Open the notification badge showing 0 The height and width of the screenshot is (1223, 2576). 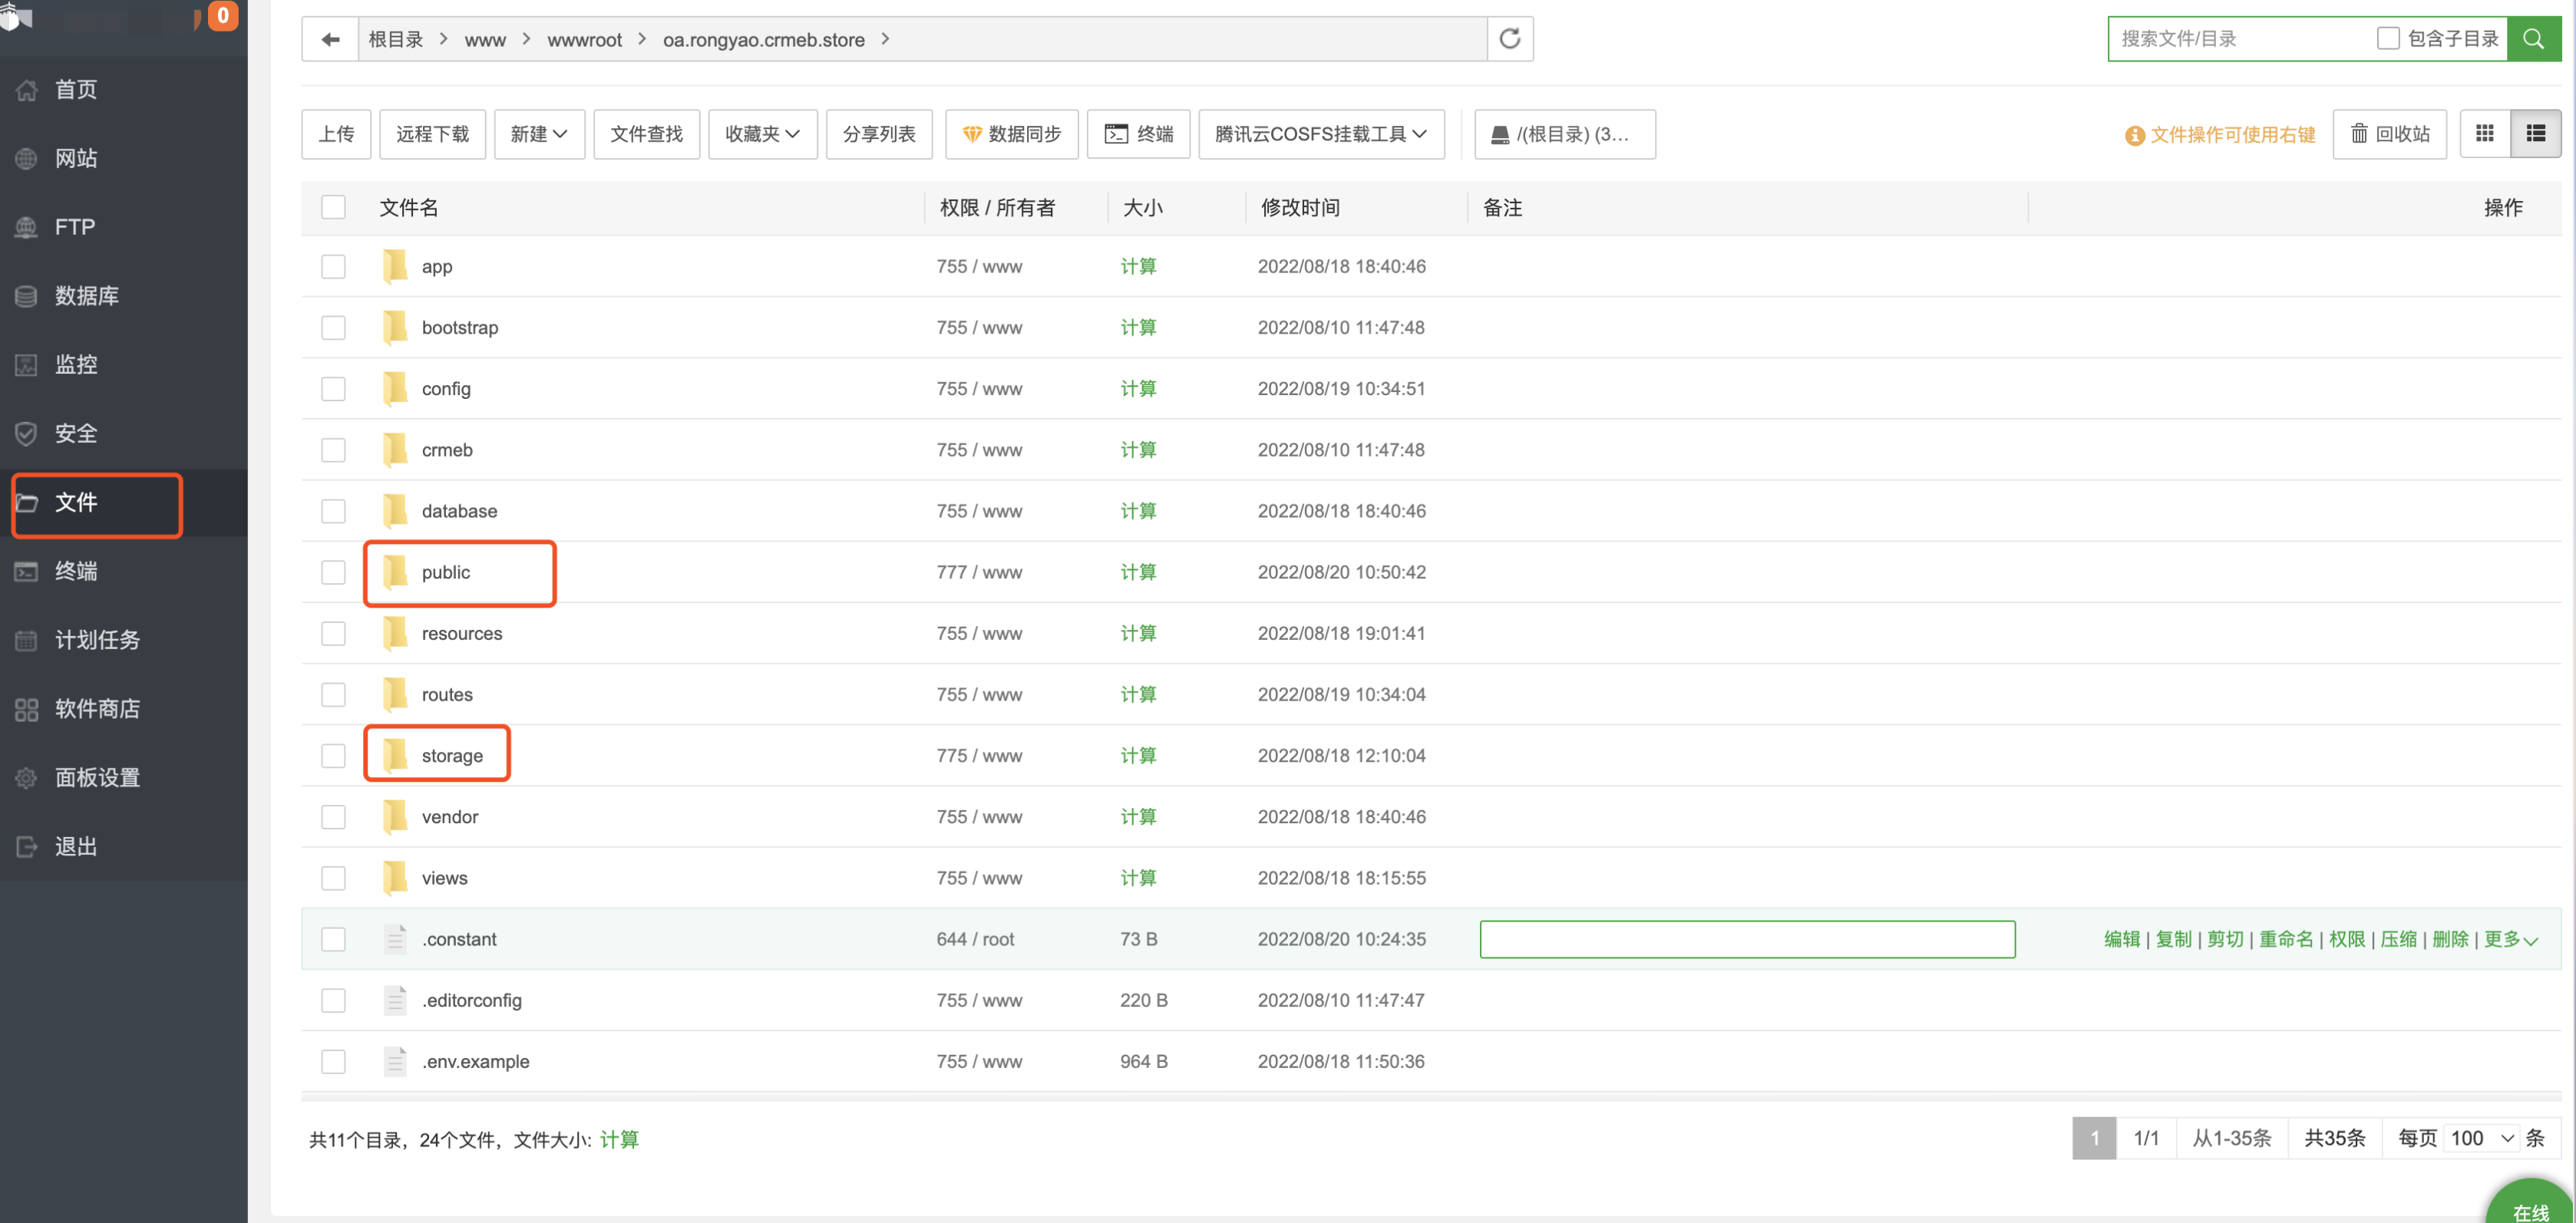pos(222,15)
